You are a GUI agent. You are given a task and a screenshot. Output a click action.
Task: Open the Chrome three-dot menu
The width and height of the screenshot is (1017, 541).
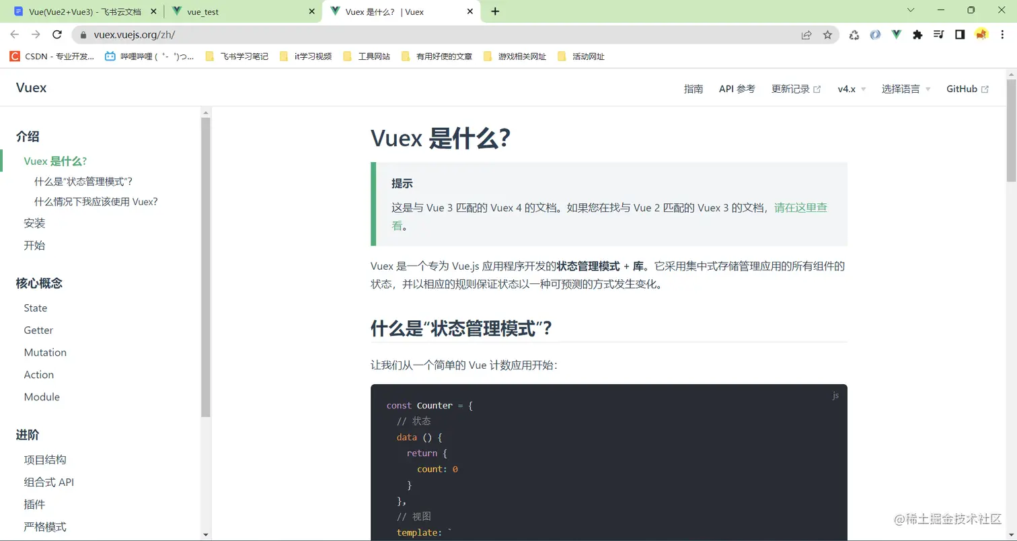[1002, 35]
